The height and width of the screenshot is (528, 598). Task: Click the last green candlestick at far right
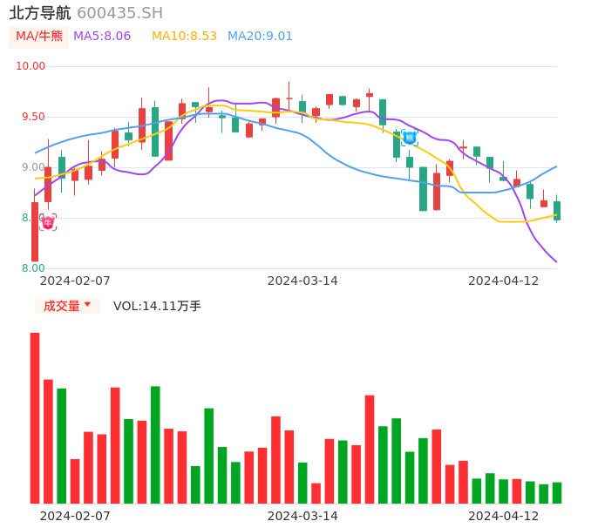coord(557,210)
